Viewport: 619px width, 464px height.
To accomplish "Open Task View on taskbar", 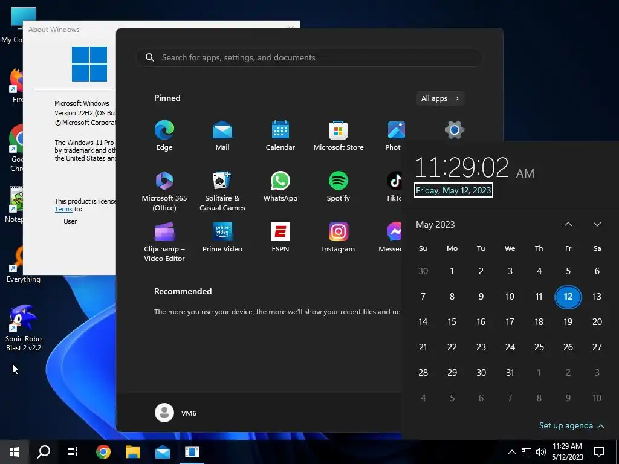I will tap(73, 452).
